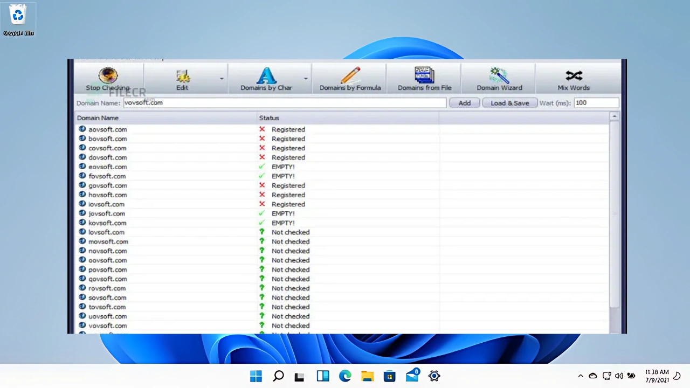The height and width of the screenshot is (388, 690).
Task: Click the globe icon beside uovsoft.com
Action: pyautogui.click(x=82, y=316)
